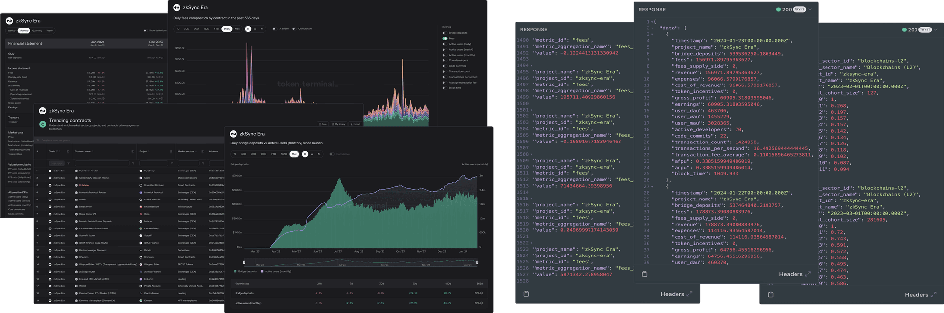Click the purple Active users (monthly) legend swatch
This screenshot has height=313, width=944.
pyautogui.click(x=262, y=271)
